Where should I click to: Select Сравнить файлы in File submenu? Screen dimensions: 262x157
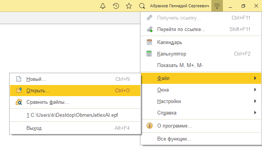[x=75, y=102]
